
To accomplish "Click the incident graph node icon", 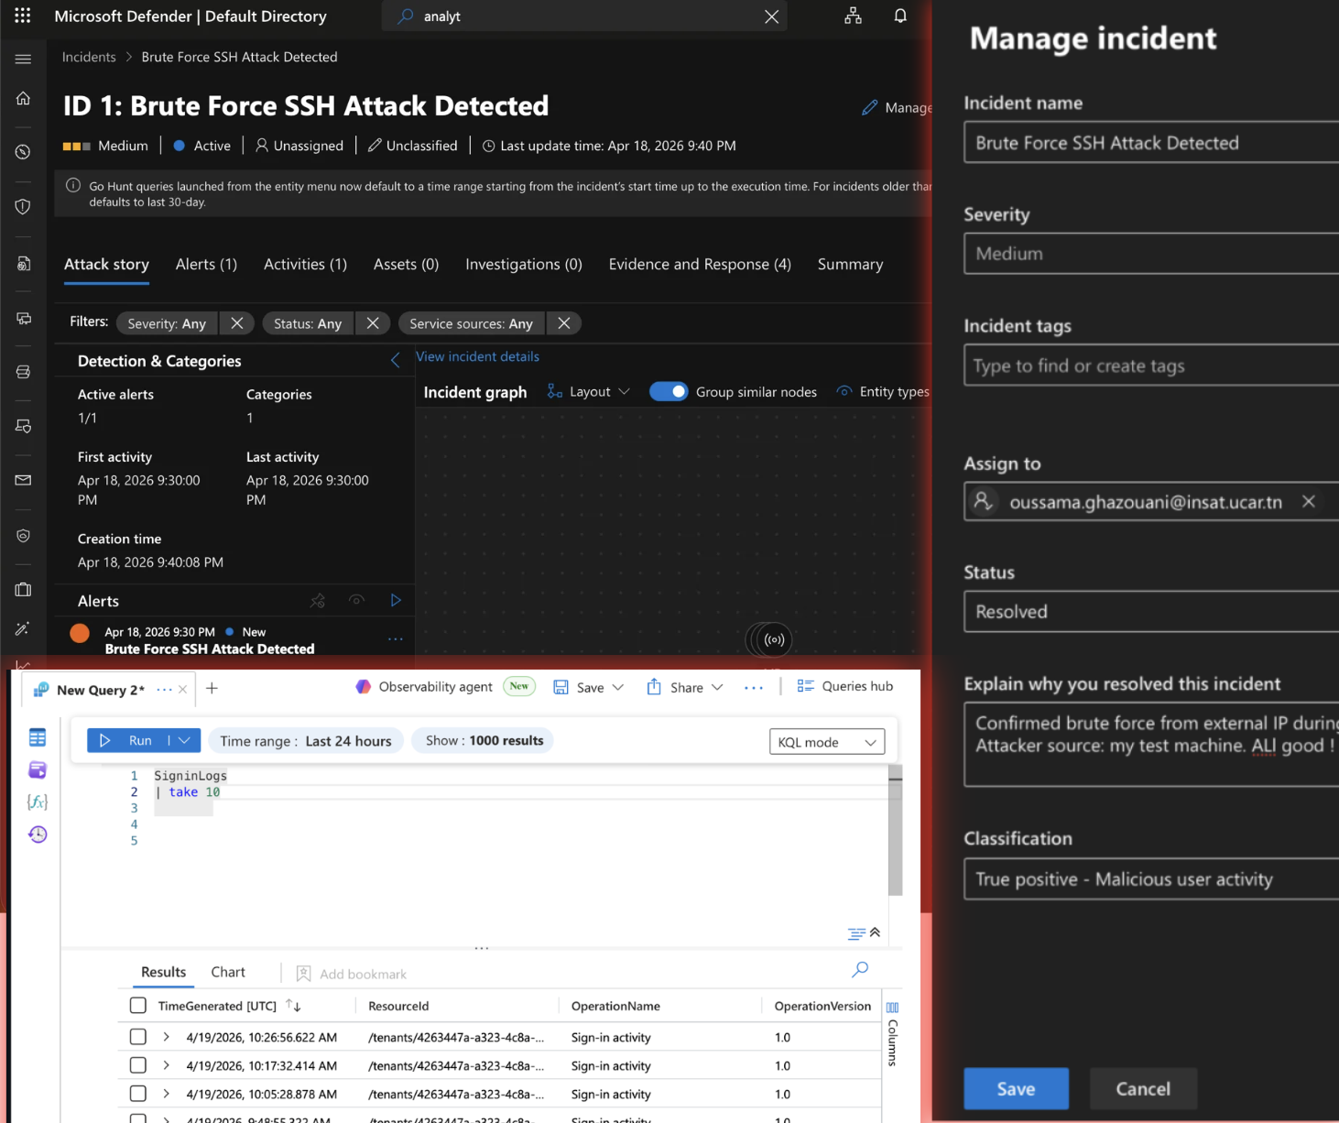I will click(x=774, y=639).
